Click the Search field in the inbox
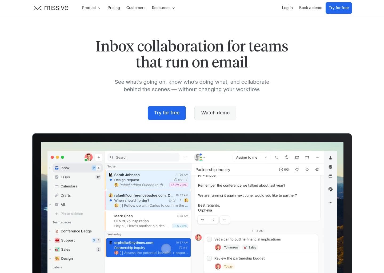The image size is (384, 273). (x=143, y=157)
